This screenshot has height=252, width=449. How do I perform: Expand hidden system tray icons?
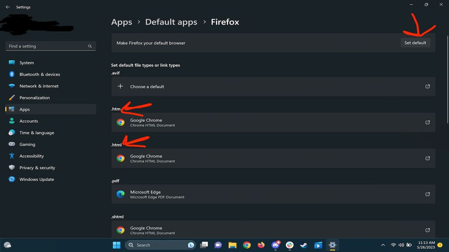coord(382,245)
